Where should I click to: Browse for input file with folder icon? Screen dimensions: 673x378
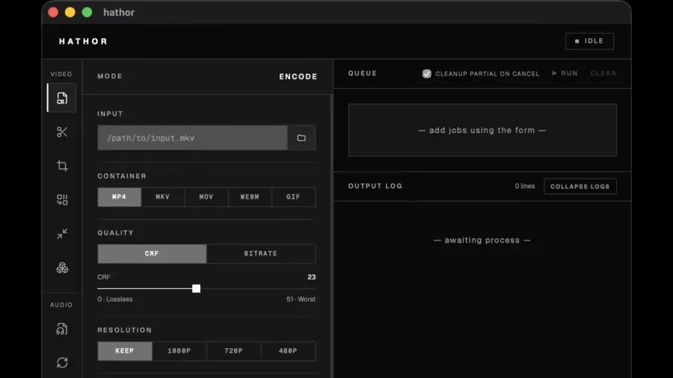[x=301, y=138]
